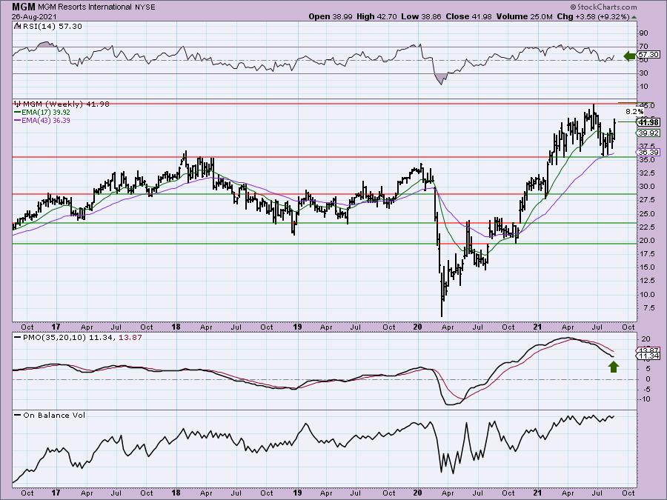This screenshot has height=500, width=667.
Task: Click the MGM ticker symbol heading
Action: click(x=24, y=7)
